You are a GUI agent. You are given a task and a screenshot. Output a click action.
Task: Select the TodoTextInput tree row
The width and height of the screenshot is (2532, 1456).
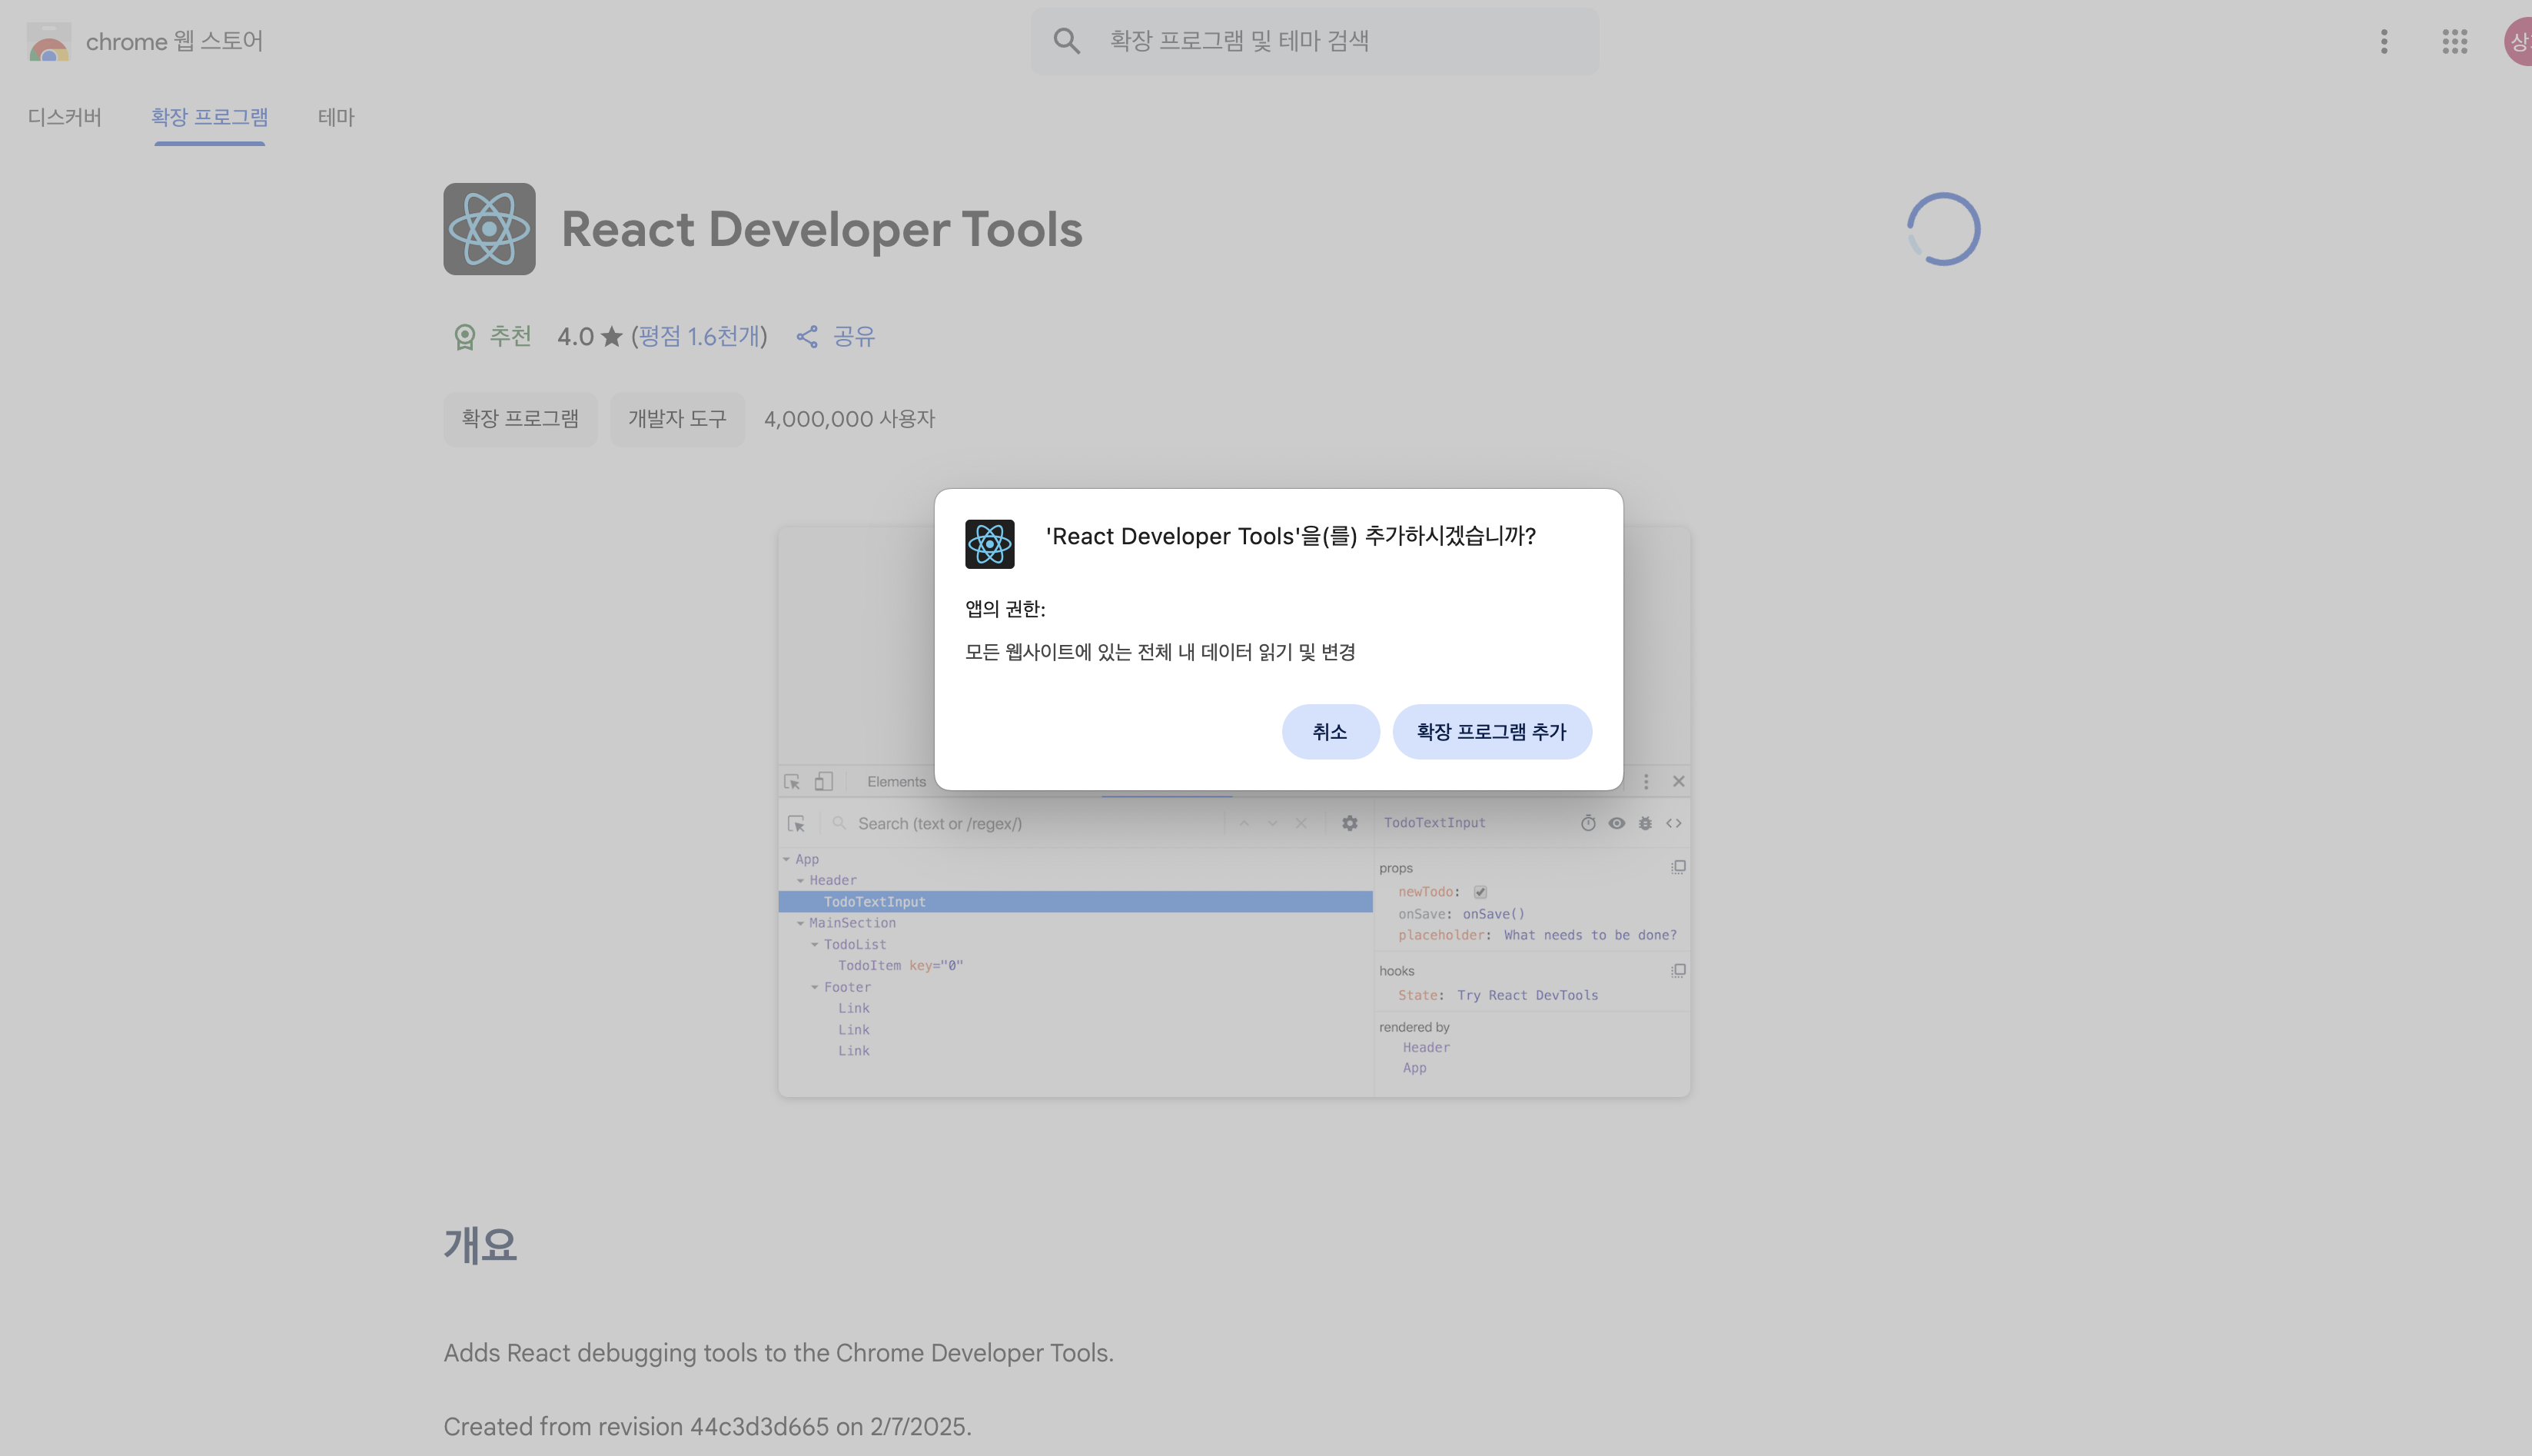[1075, 902]
